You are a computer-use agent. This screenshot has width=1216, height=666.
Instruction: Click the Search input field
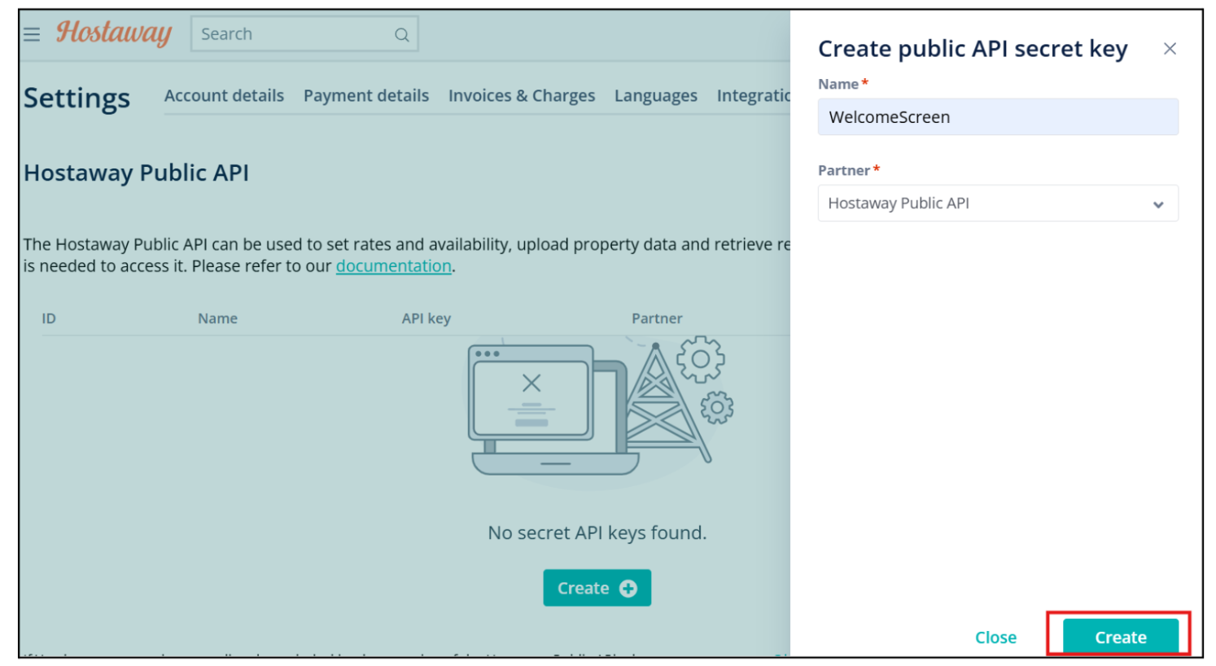pos(304,34)
